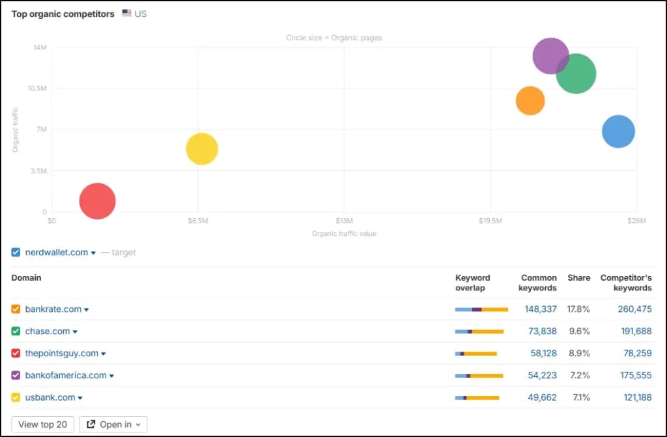Click the 7.2% share value

pyautogui.click(x=580, y=375)
